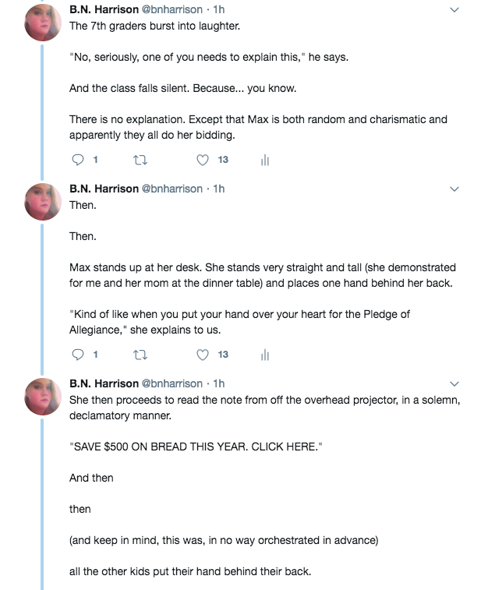
Task: View analytics for 7th graders laughter tweet
Action: 264,160
